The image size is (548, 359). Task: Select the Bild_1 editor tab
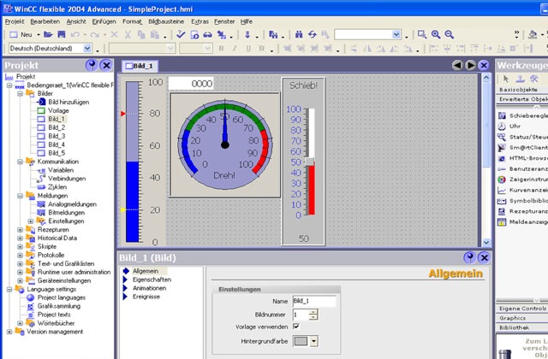pos(140,66)
